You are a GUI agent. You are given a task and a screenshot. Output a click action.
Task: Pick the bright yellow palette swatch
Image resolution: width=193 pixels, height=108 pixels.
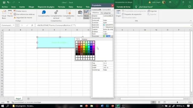pos(84,47)
